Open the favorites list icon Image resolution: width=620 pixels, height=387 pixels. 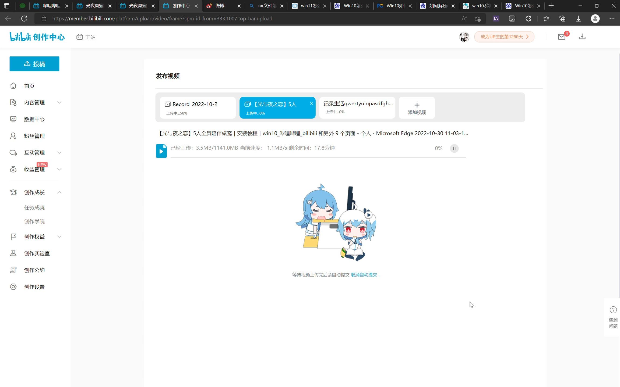(x=546, y=19)
